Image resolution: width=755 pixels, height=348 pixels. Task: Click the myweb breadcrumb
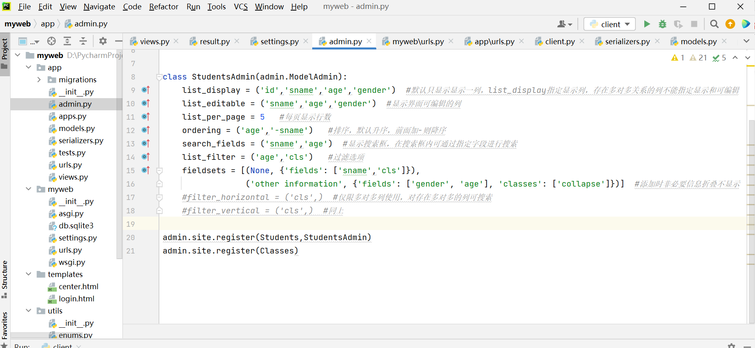(x=17, y=24)
